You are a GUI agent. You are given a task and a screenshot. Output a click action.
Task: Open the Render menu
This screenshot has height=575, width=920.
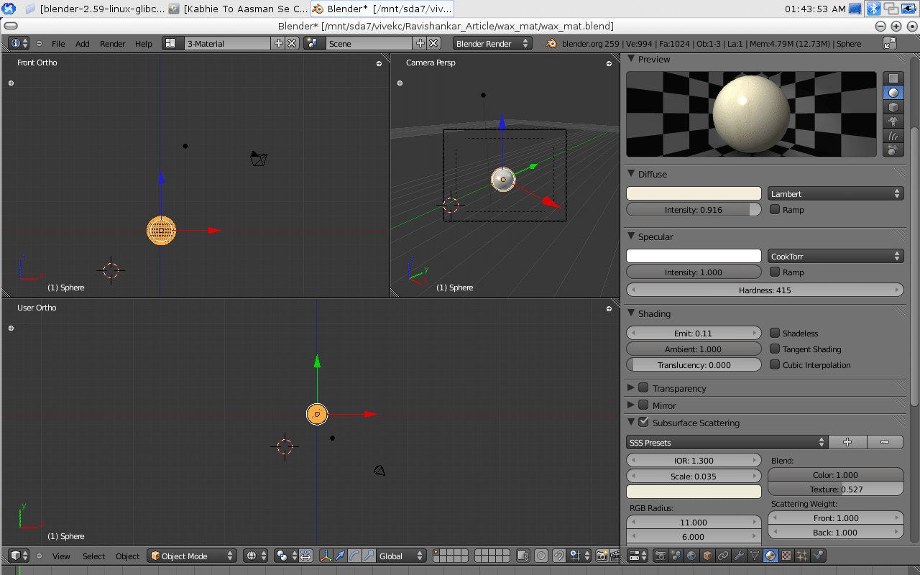tap(112, 44)
